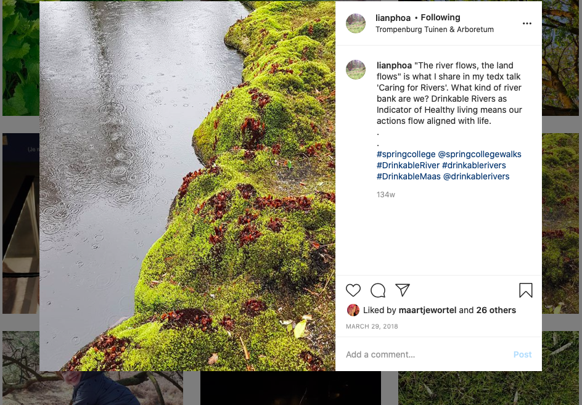Show the list of 26 others
Screen dimensions: 582x405
coord(496,310)
